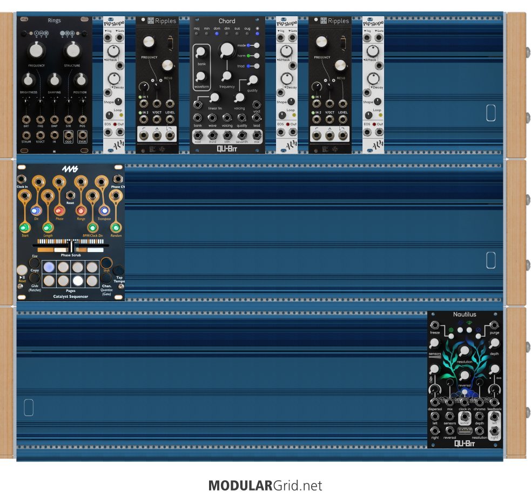Image resolution: width=531 pixels, height=497 pixels.
Task: Click the wave CV jack on Chord
Action: [x=212, y=118]
